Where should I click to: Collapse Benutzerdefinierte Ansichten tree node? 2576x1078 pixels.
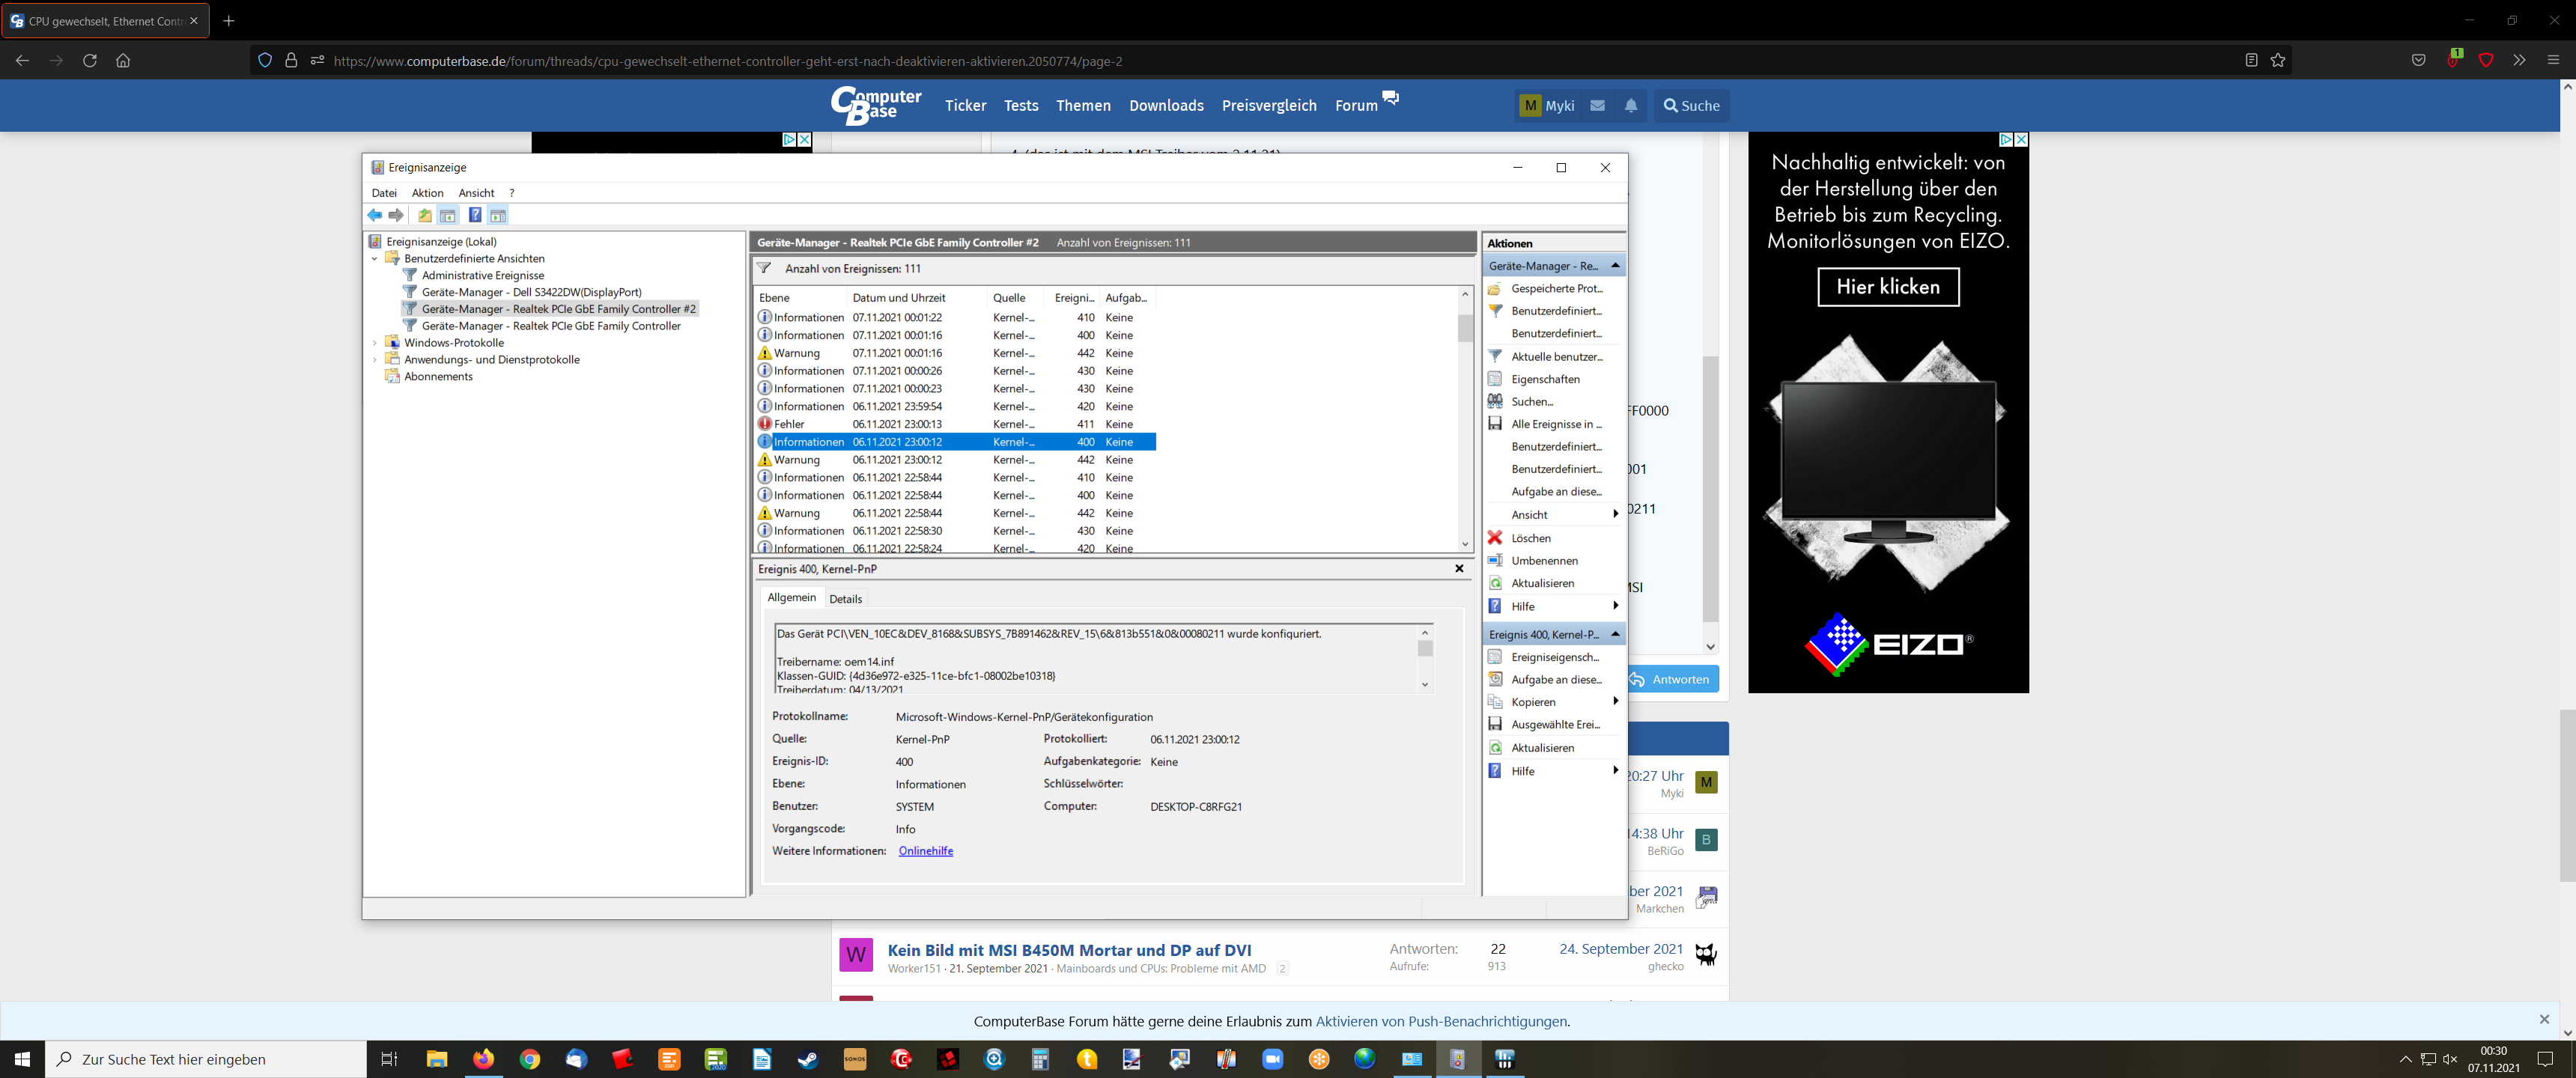pyautogui.click(x=375, y=258)
